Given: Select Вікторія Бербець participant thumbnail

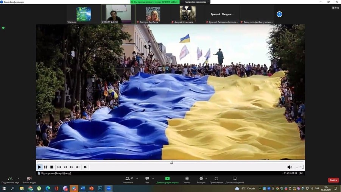Looking at the screenshot, I should coord(153,14).
